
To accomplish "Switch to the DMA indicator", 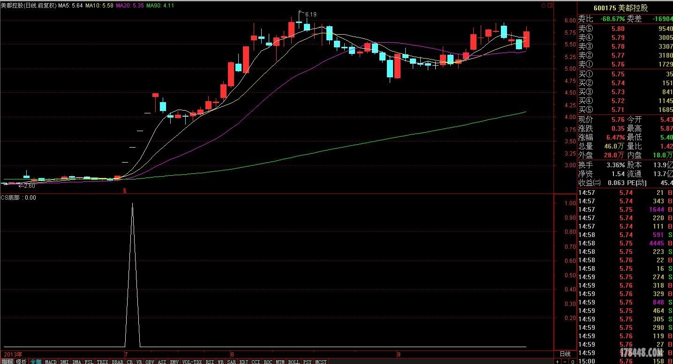I will pos(76,362).
